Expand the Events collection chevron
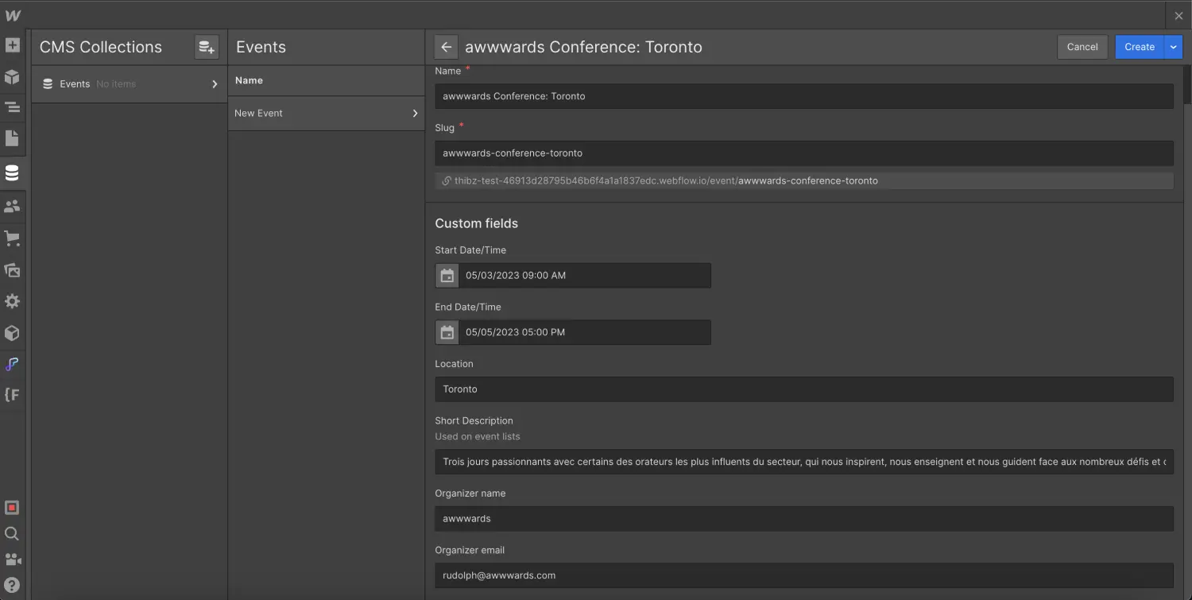1192x600 pixels. 215,84
